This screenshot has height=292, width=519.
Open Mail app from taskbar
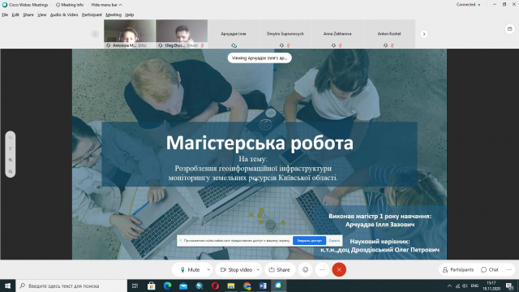183,286
